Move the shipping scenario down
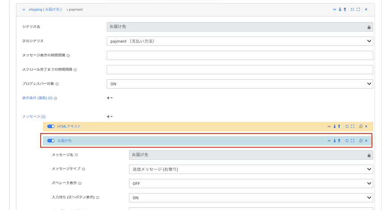The image size is (388, 210). click(340, 9)
